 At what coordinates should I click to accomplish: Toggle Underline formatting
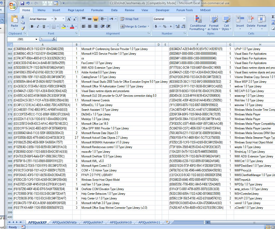point(44,26)
